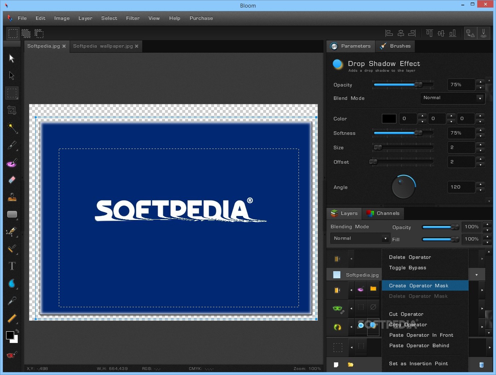496x375 pixels.
Task: Align layers to vertical centers
Action: (x=441, y=33)
